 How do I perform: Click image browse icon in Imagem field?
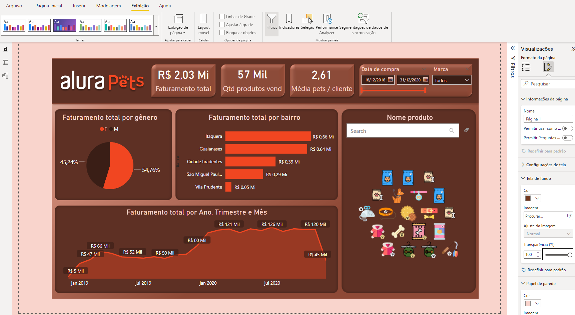569,216
